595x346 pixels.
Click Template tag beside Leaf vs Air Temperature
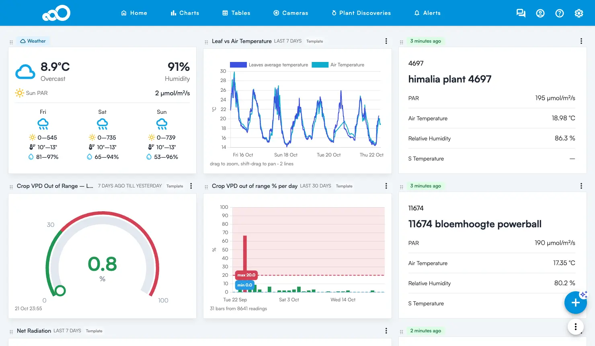(314, 41)
